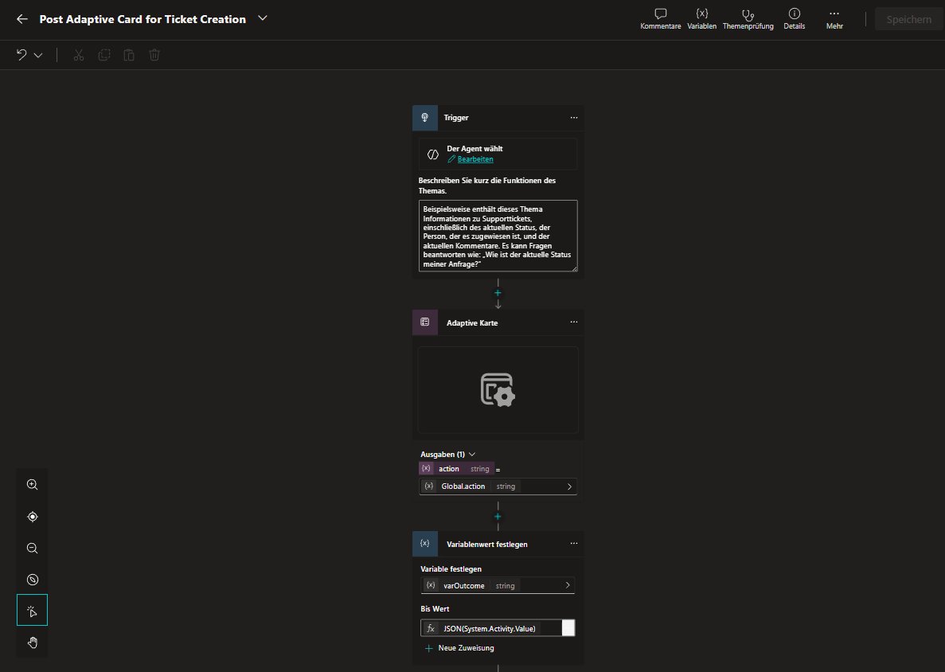Select the Trigger node header
Viewport: 945px width, 672px height.
click(498, 118)
